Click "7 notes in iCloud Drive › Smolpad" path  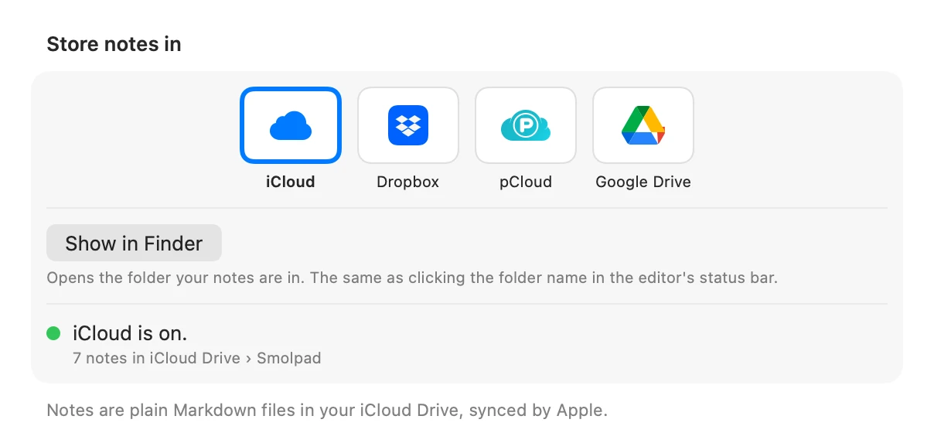click(x=196, y=358)
